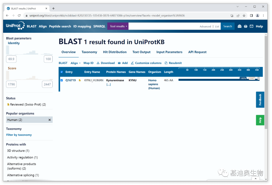Open the Feedback side panel
272x185 pixels.
[x=260, y=99]
